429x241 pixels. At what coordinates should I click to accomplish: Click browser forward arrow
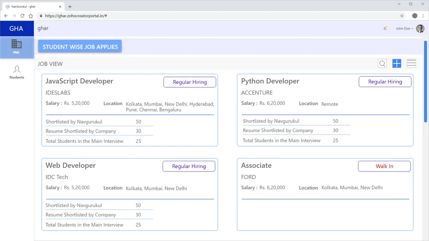[14, 16]
